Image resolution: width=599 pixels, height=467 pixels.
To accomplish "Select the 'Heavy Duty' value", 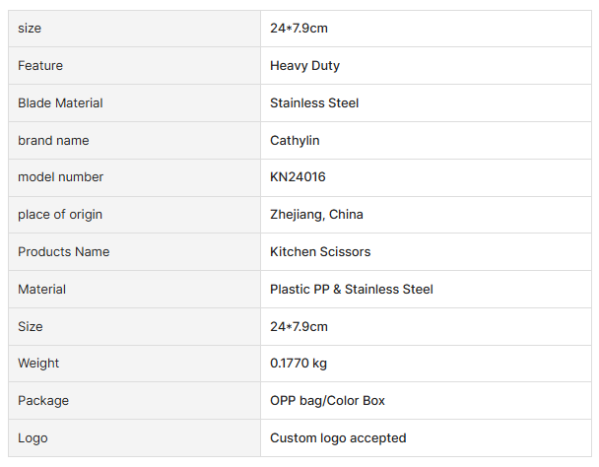I will point(304,66).
